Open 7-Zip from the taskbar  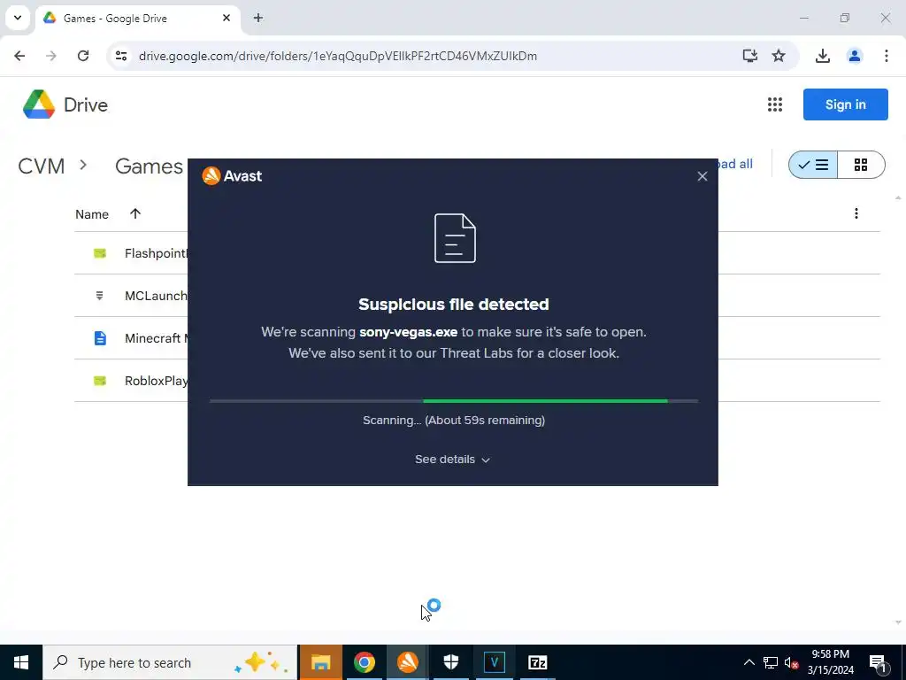[x=537, y=662]
